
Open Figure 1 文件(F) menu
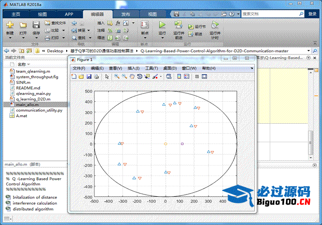pyautogui.click(x=79, y=68)
